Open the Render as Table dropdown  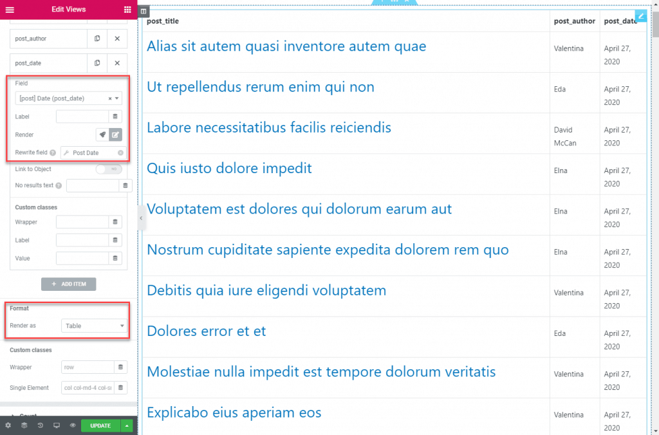pos(95,326)
